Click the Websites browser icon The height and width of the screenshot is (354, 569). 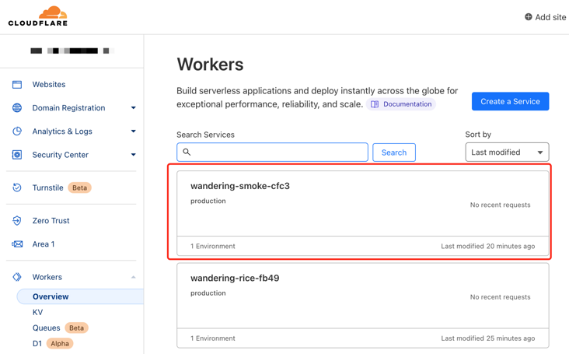pyautogui.click(x=17, y=85)
